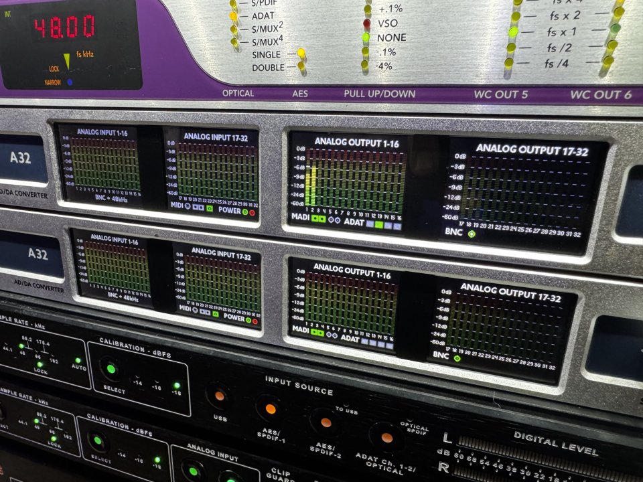Click the green BNC icon on bottom A32 output display

(457, 358)
